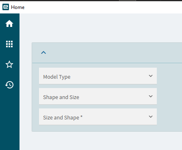Open the Shape and Size dropdown
182x150 pixels.
(x=98, y=96)
